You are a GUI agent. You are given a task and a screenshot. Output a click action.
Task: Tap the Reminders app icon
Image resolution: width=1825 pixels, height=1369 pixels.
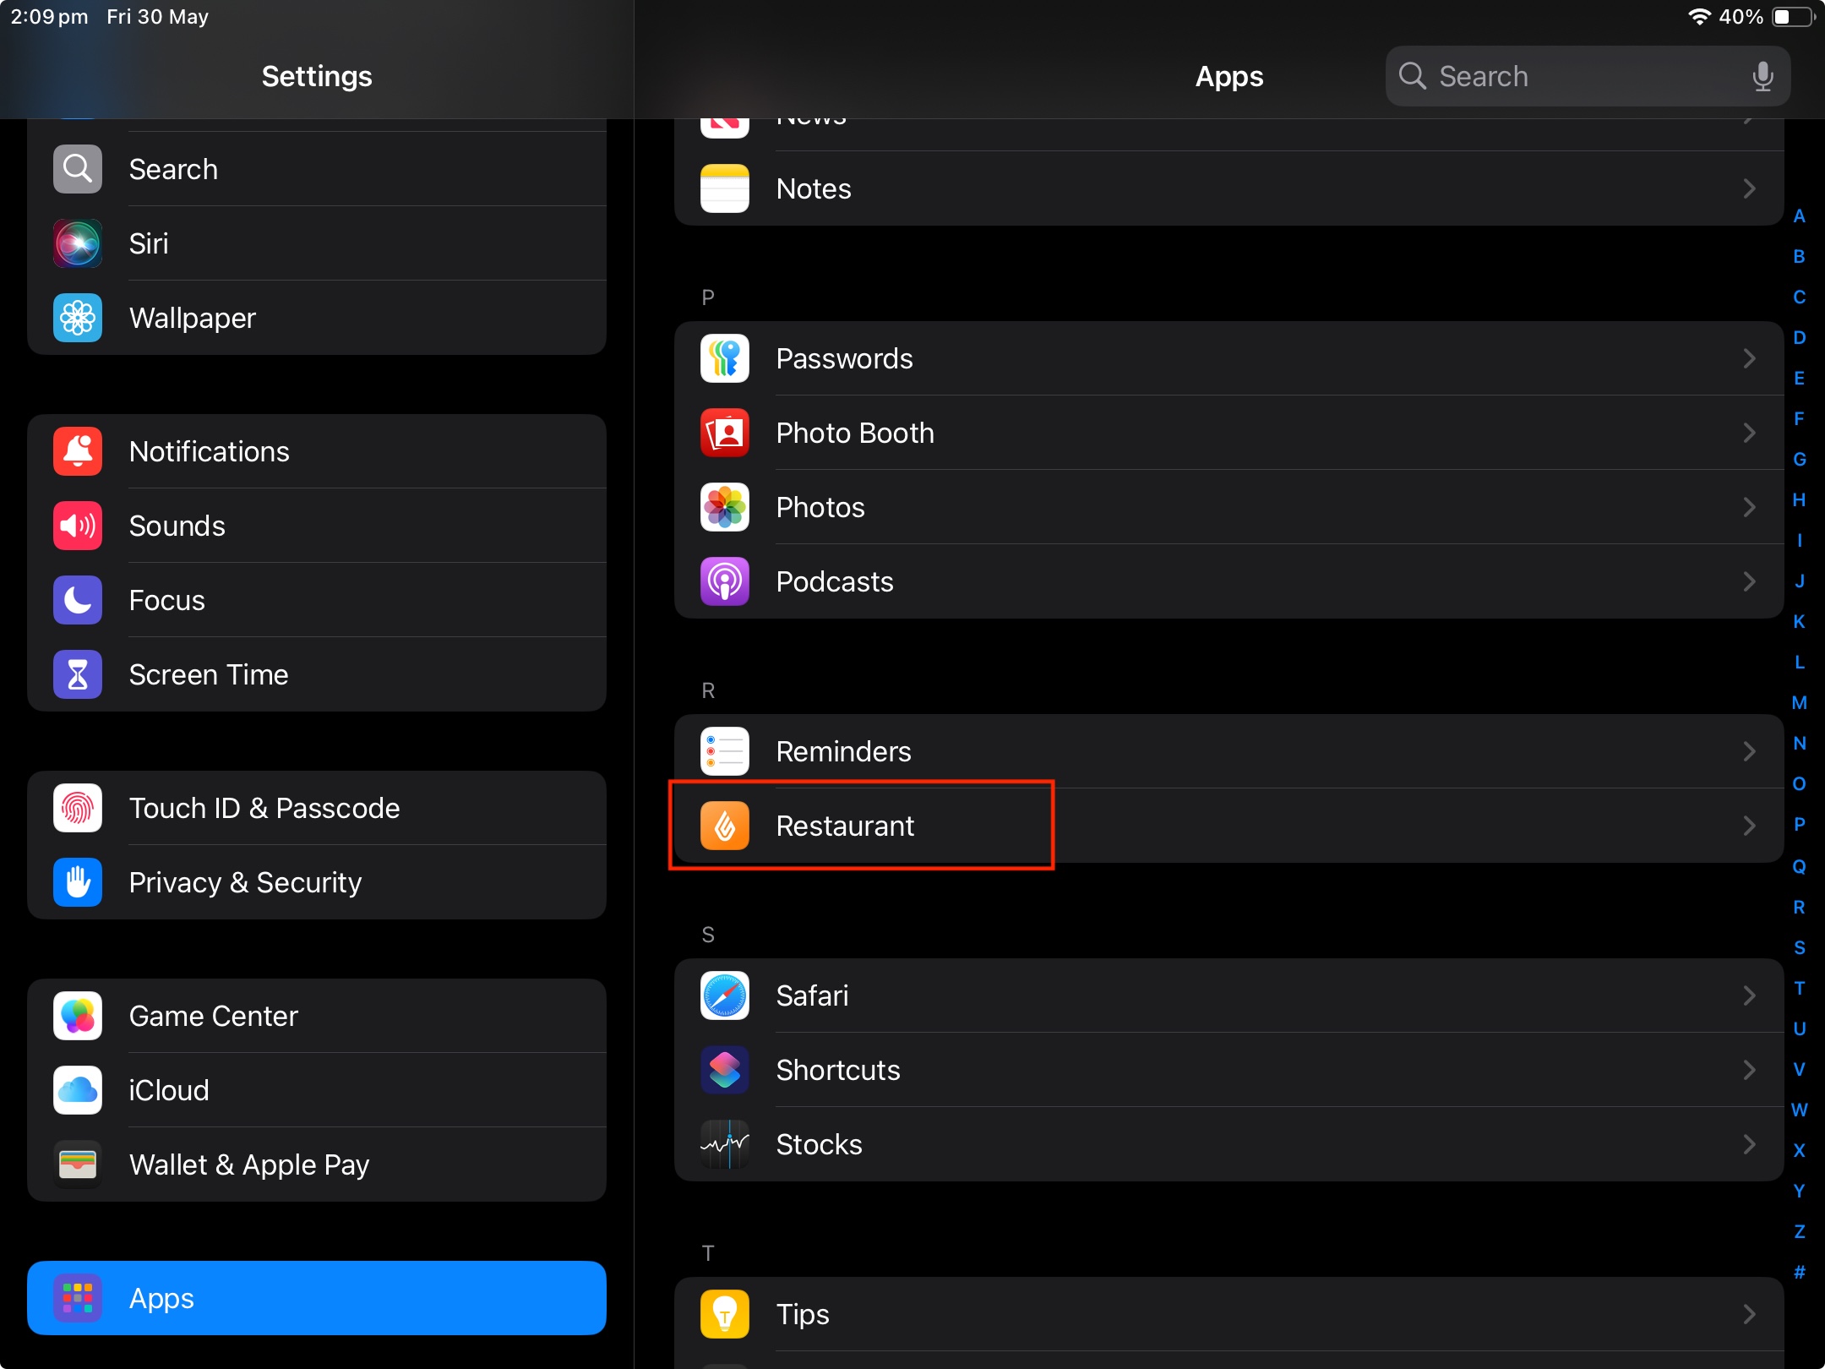pos(725,751)
